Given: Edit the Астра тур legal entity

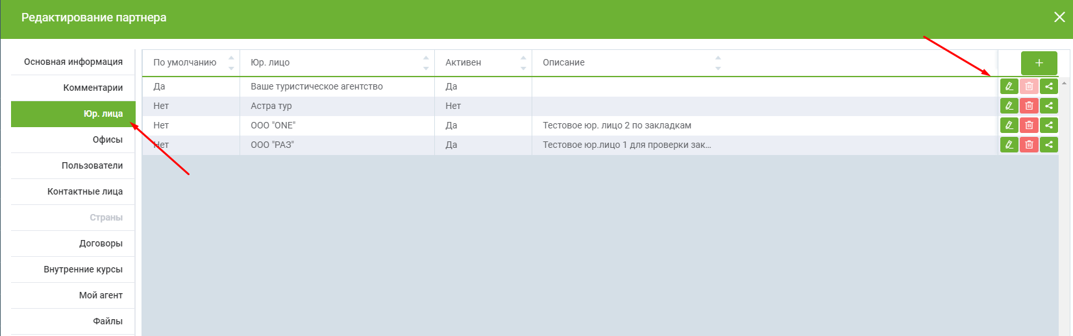Looking at the screenshot, I should pyautogui.click(x=1009, y=106).
